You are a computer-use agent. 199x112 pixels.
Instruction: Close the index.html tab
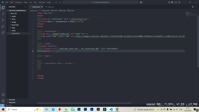42,7
